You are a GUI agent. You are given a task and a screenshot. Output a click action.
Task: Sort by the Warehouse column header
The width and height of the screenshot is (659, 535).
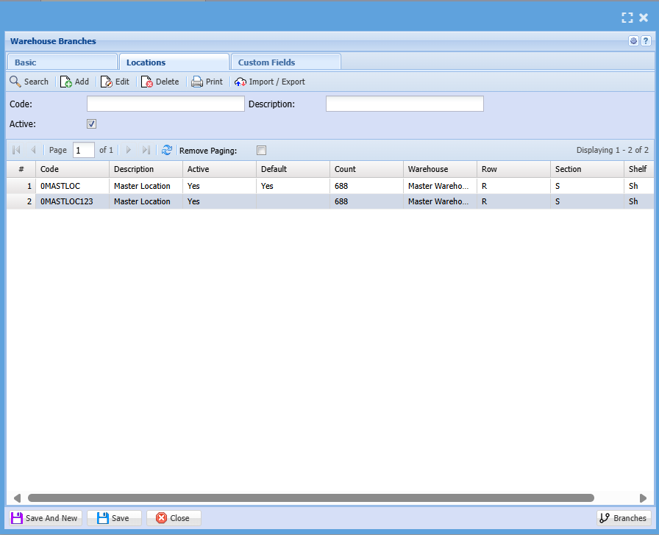439,169
